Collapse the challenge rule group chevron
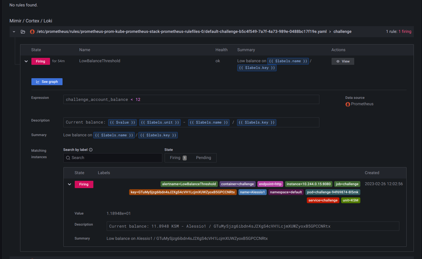Screen dimensions: 422x259 [x=14, y=32]
